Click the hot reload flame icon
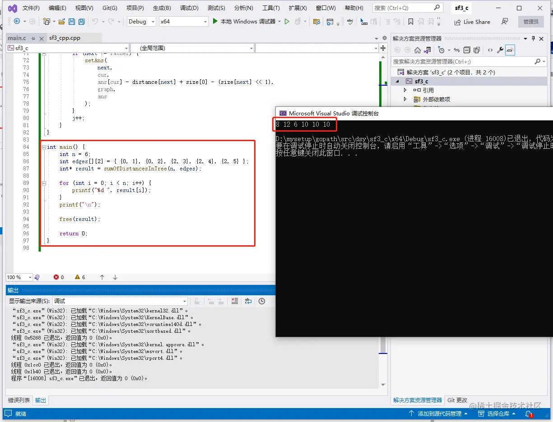Screen dimensions: 553x422 [x=297, y=21]
